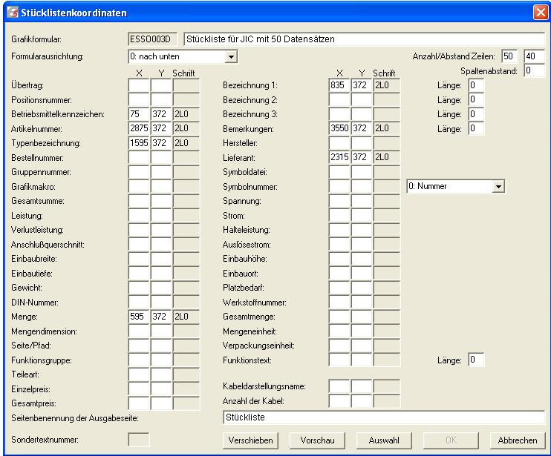
Task: Click the Gruppennummer X field
Action: [139, 172]
